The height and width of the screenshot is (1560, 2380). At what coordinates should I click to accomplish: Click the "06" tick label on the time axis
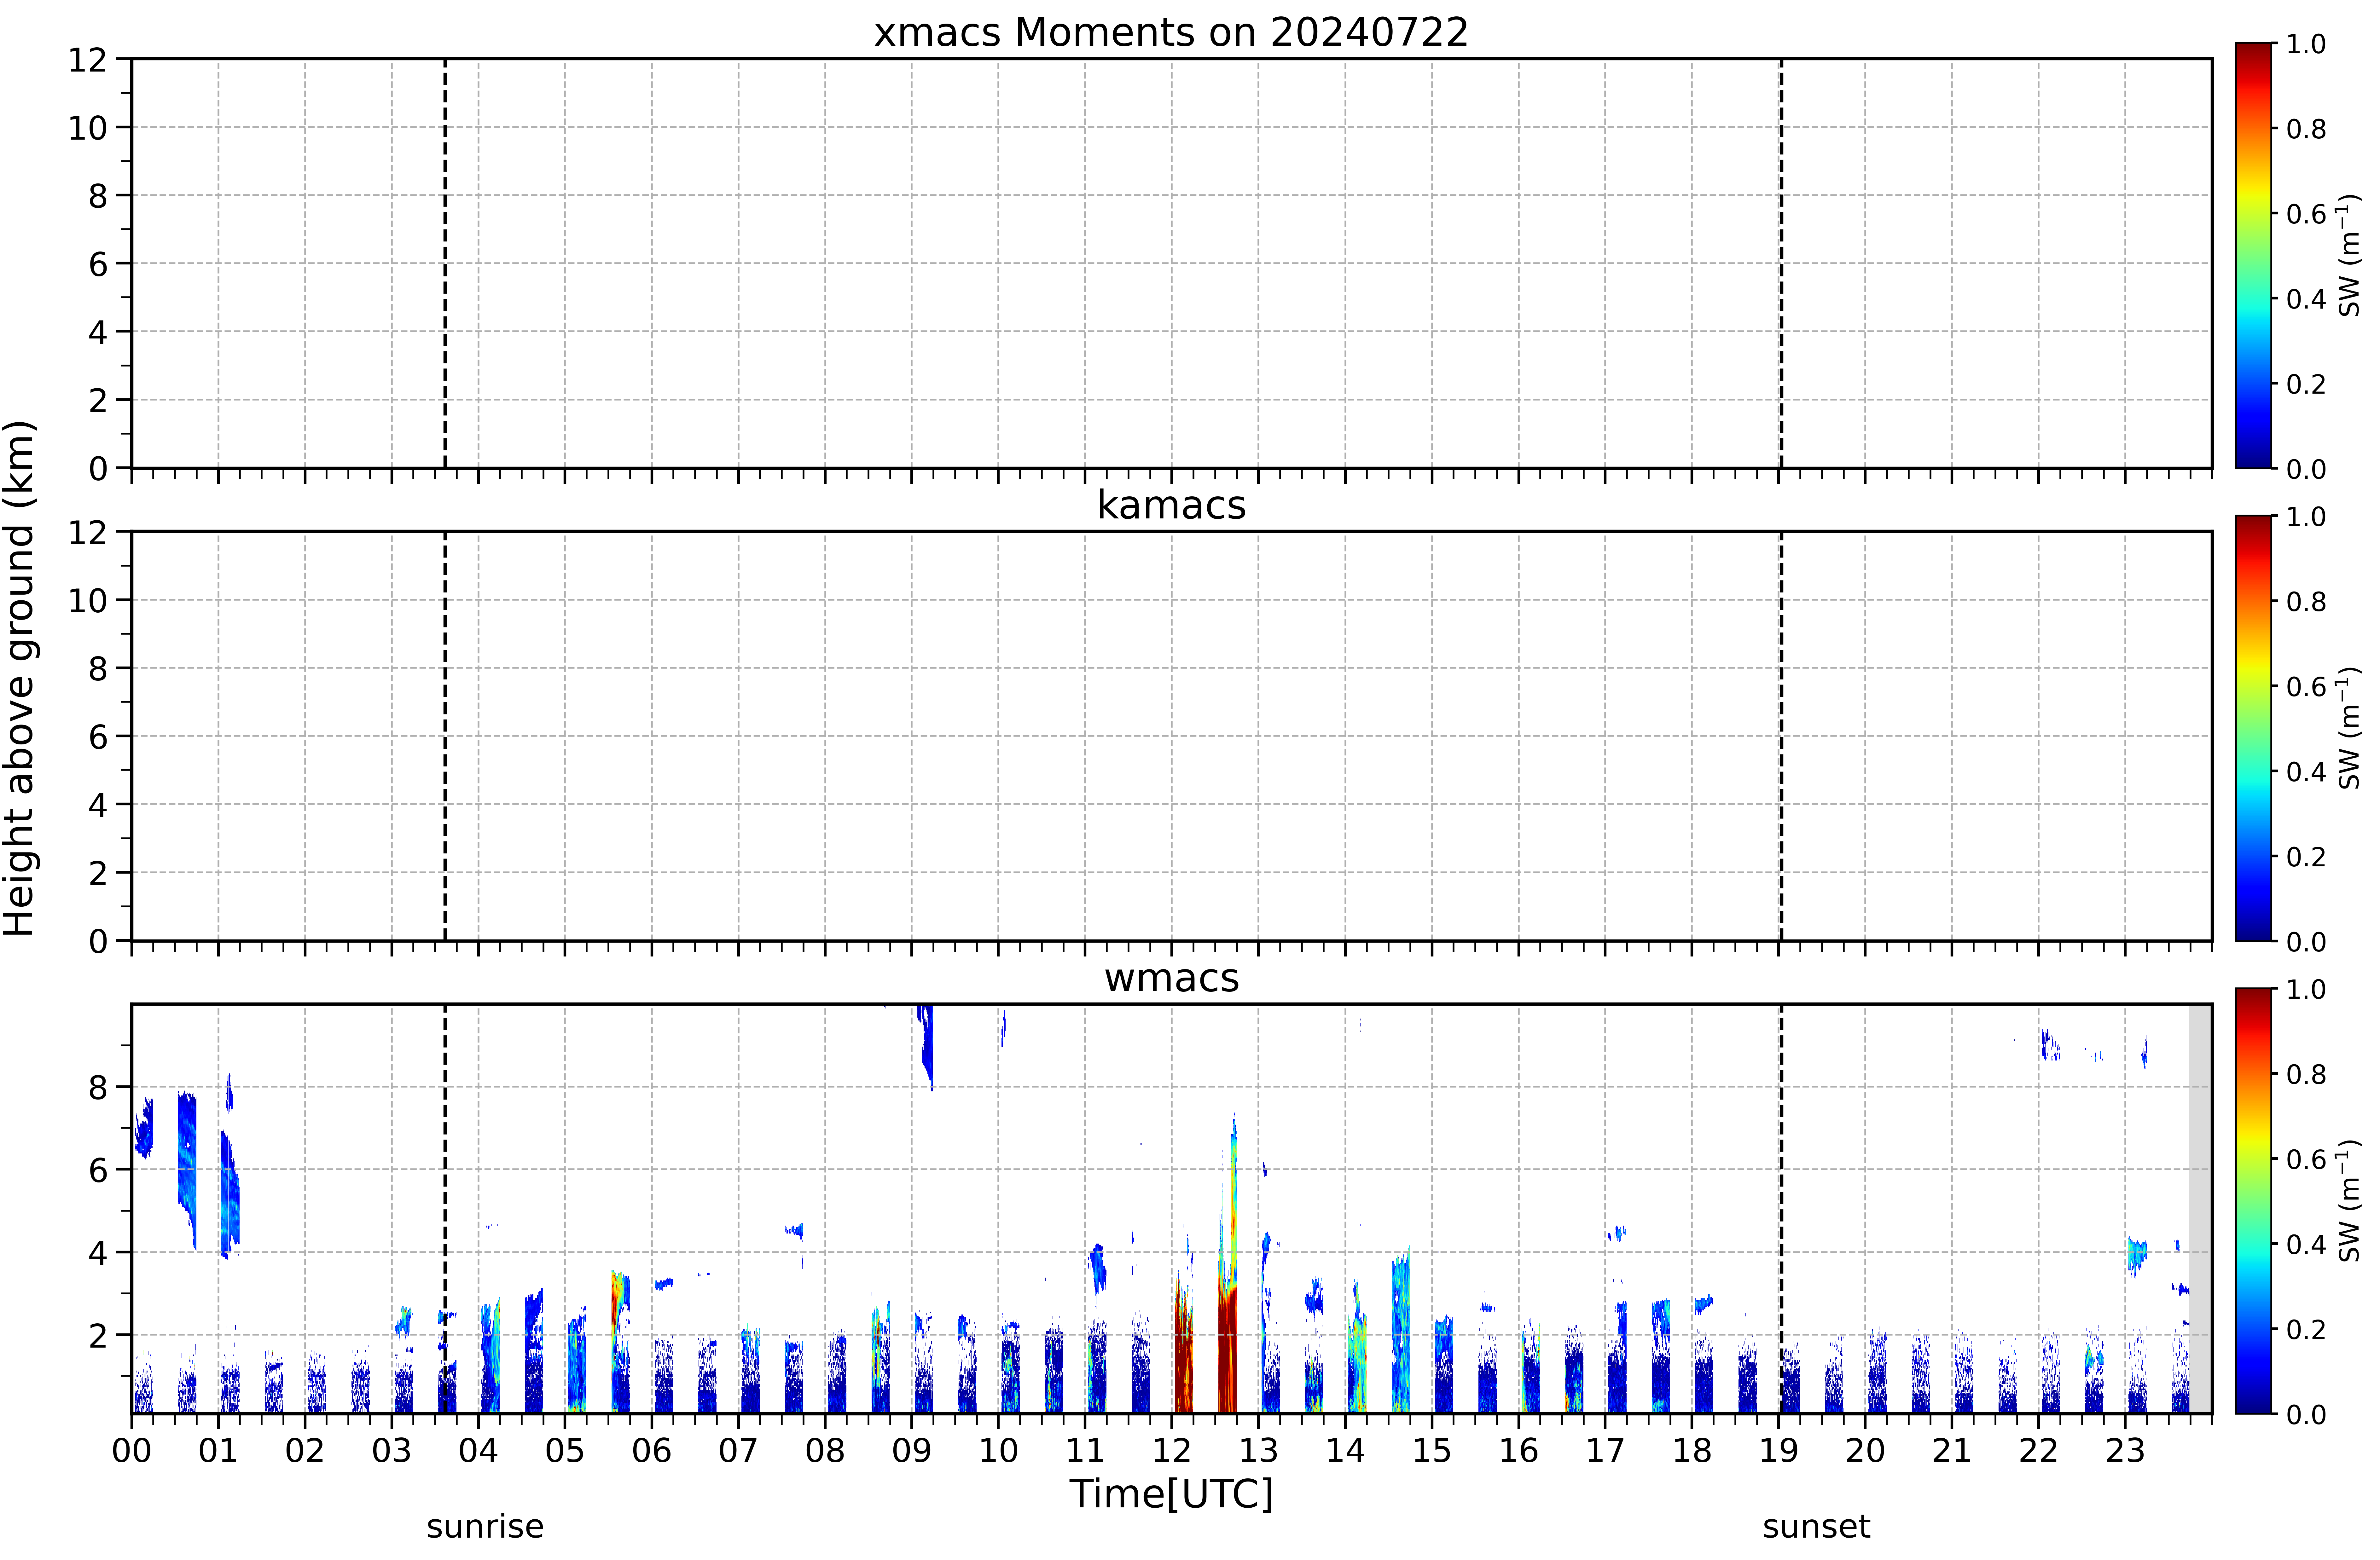pos(652,1451)
